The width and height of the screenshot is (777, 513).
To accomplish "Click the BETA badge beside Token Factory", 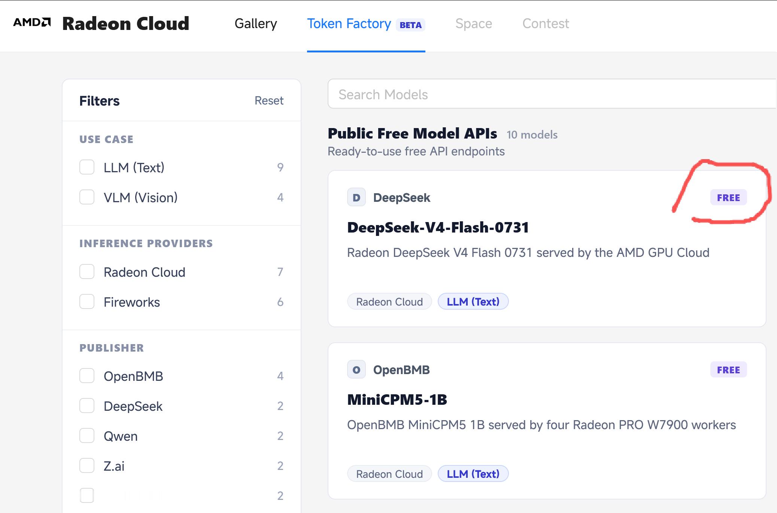I will tap(410, 25).
